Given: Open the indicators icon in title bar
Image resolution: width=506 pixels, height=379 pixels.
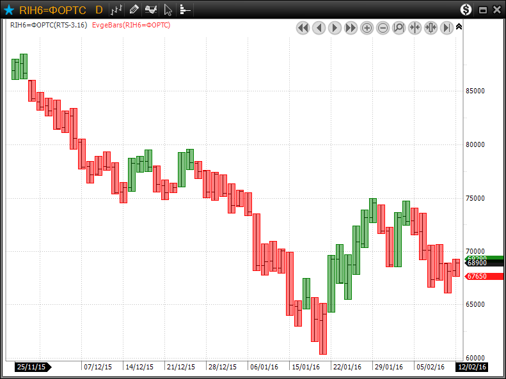Looking at the screenshot, I should (x=151, y=10).
